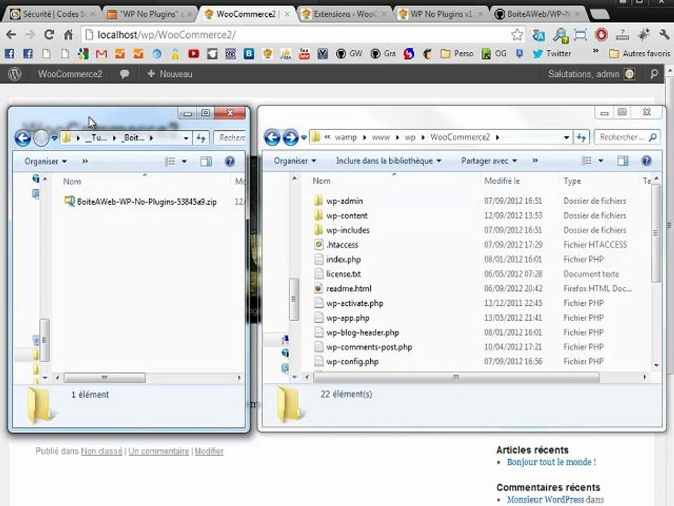Image resolution: width=674 pixels, height=506 pixels.
Task: Click the wamp breadcrumb in address bar
Action: click(345, 137)
